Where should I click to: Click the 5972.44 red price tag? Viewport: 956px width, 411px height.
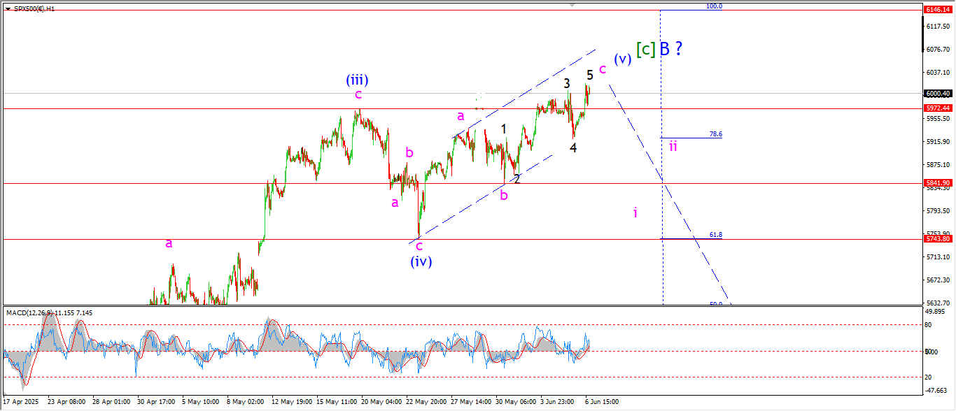(936, 108)
